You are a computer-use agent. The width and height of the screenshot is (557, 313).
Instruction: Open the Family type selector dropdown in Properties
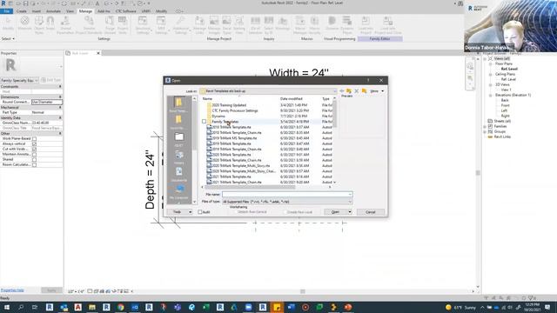(x=20, y=81)
